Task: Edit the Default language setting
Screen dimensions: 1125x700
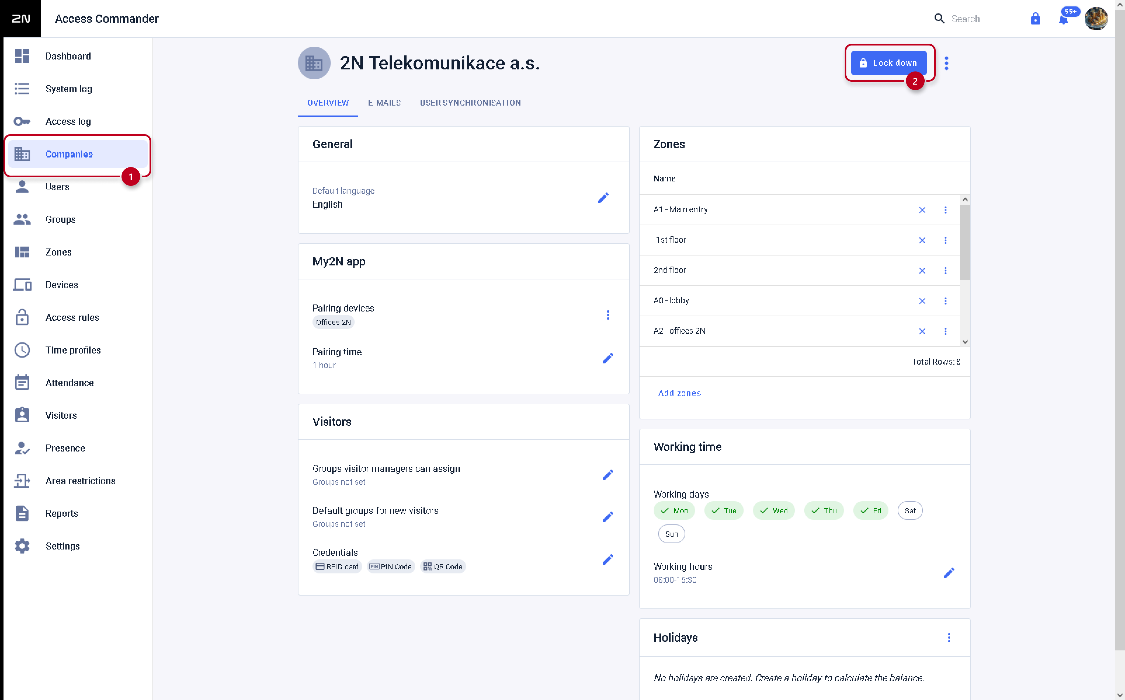Action: click(x=603, y=198)
